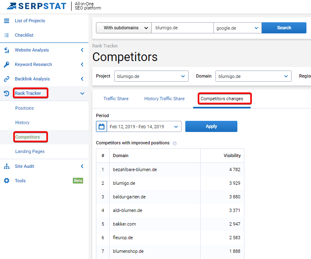
Task: Click visibility value 3 371
Action: (234, 210)
